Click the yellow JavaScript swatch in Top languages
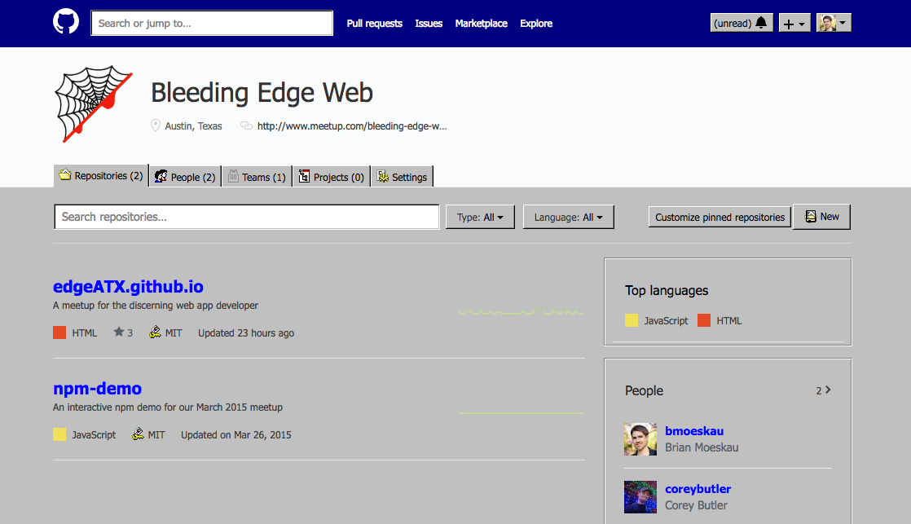 pos(631,320)
